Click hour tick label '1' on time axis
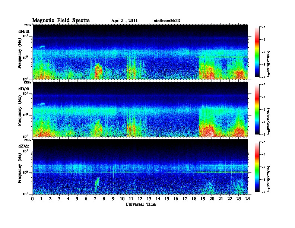The width and height of the screenshot is (295, 228). pyautogui.click(x=41, y=199)
